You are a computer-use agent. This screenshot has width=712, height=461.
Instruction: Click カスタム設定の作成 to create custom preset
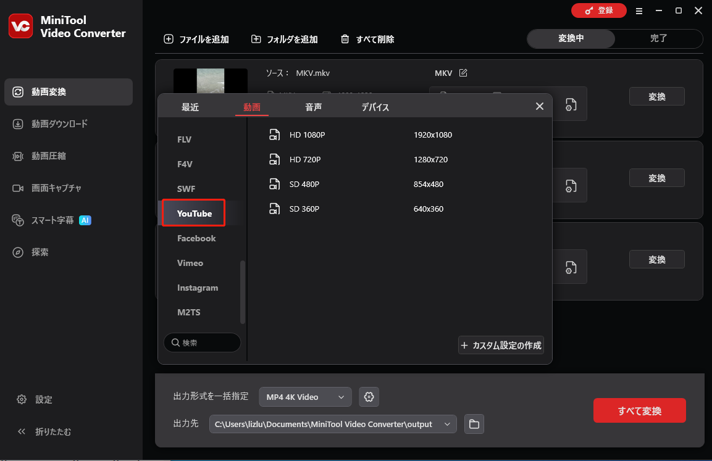click(x=501, y=345)
